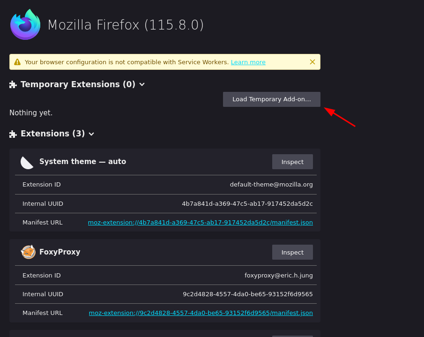Viewport: 424px width, 337px height.
Task: Click the Temporary Extensions (0) heading
Action: [x=78, y=84]
